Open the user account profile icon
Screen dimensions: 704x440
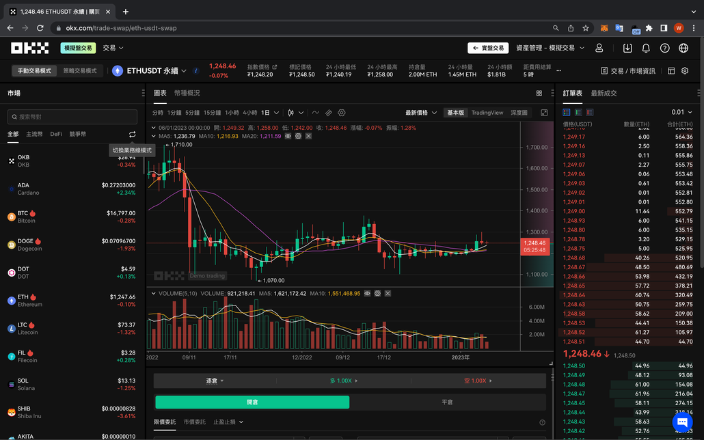599,48
